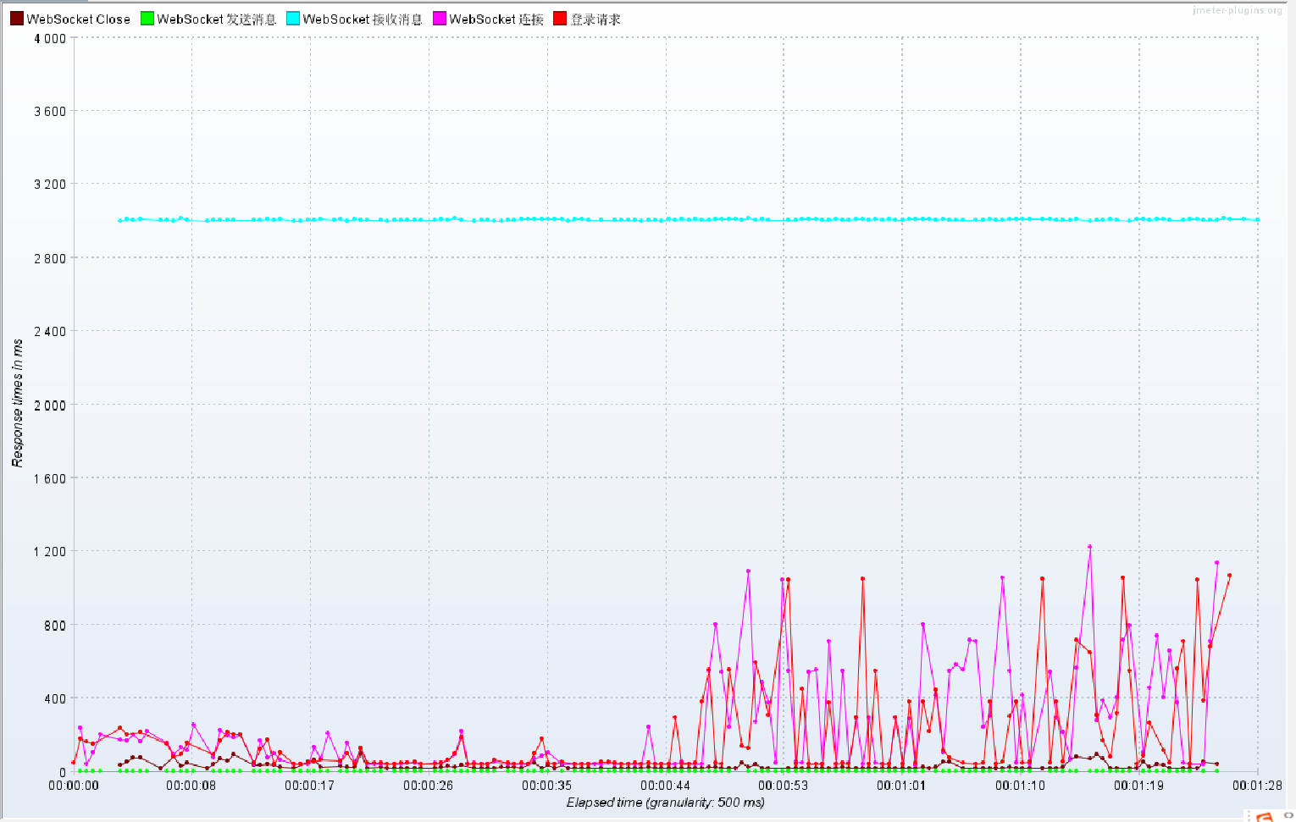Click the cyan WebSocket 接收消息 legend swatch
The height and width of the screenshot is (822, 1296).
(293, 19)
